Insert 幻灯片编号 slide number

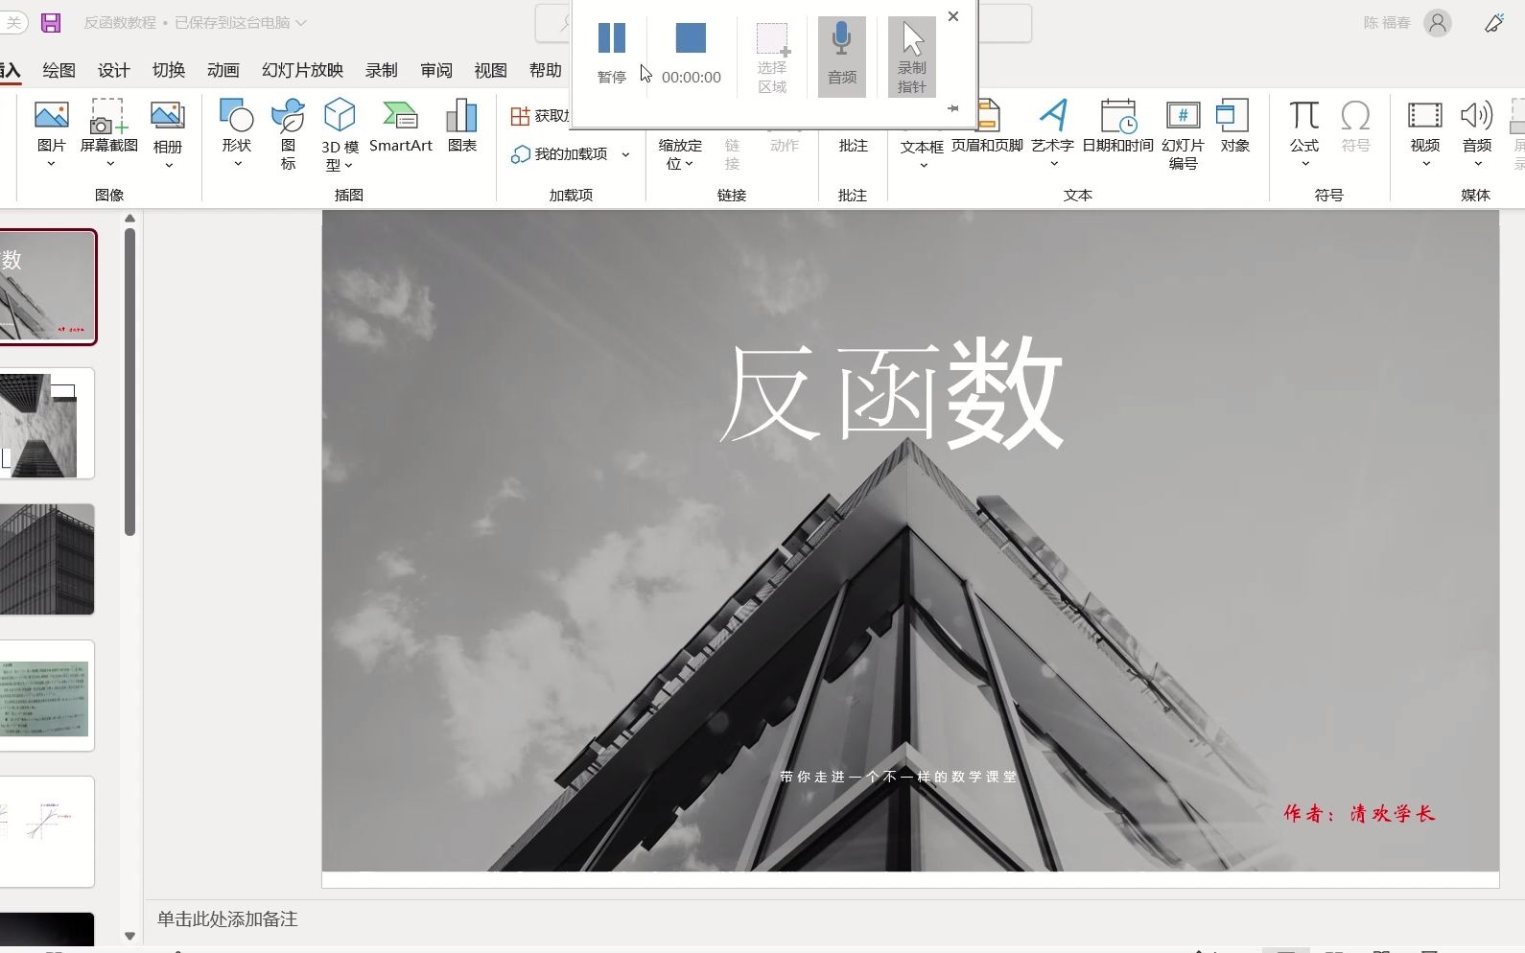1183,134
